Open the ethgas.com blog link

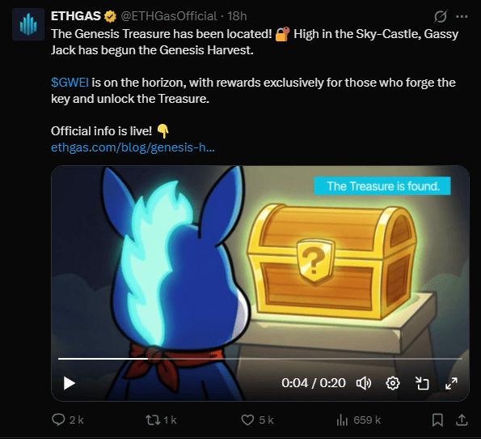click(x=133, y=147)
